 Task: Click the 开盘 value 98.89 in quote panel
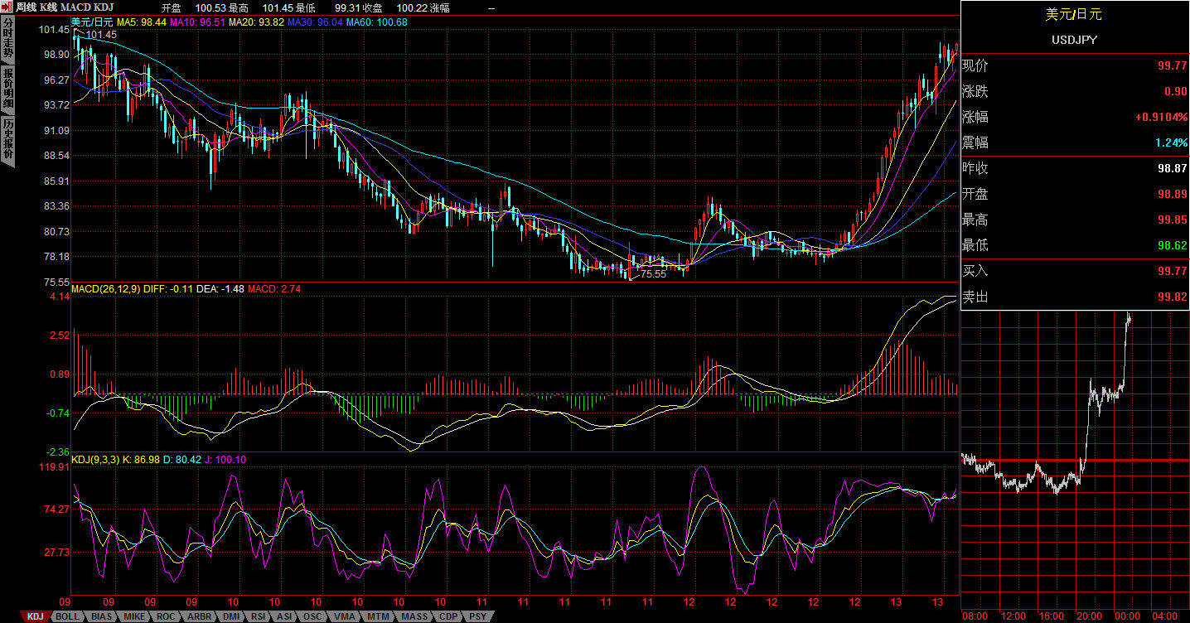pyautogui.click(x=1173, y=194)
